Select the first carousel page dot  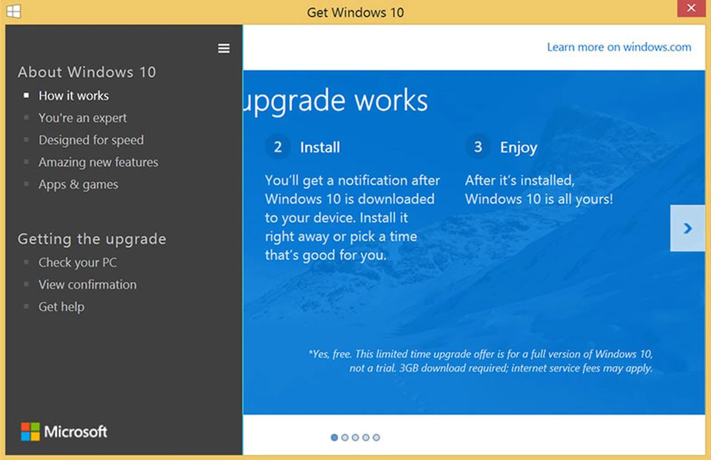(x=334, y=437)
